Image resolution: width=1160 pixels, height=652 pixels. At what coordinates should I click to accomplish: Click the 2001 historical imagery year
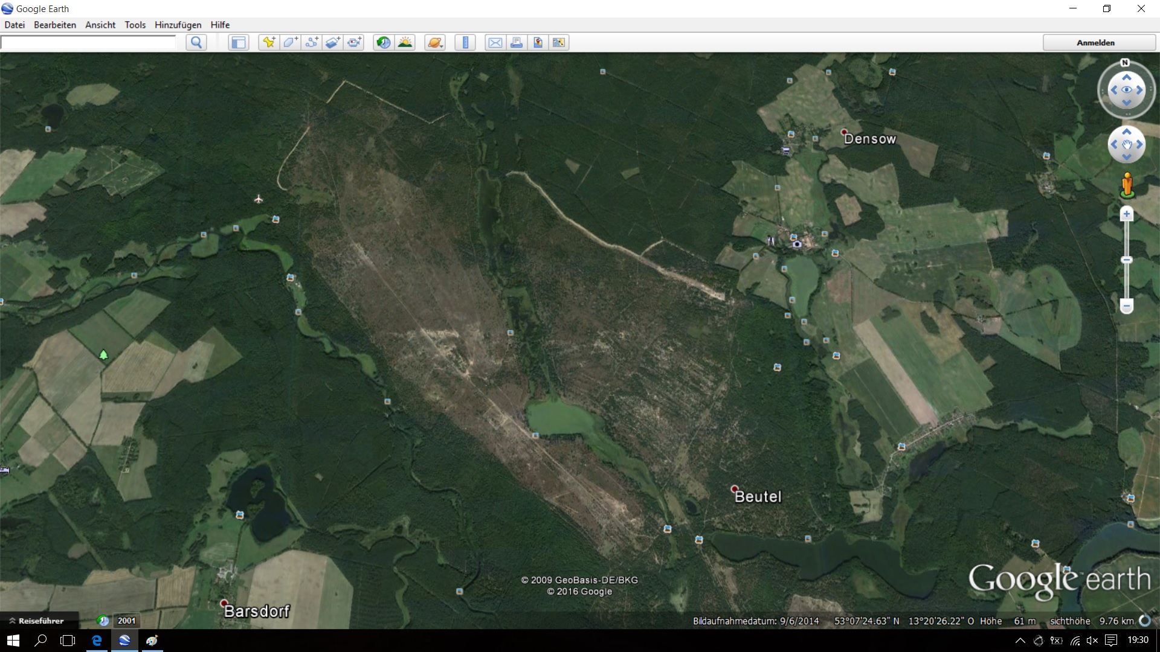tap(126, 621)
